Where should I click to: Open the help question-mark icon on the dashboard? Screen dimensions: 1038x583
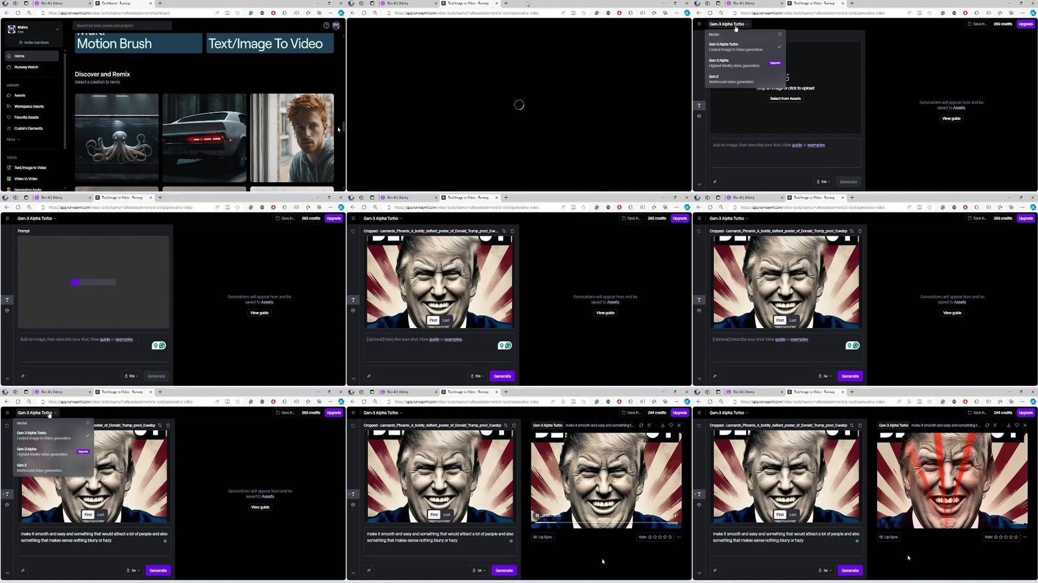(x=326, y=25)
